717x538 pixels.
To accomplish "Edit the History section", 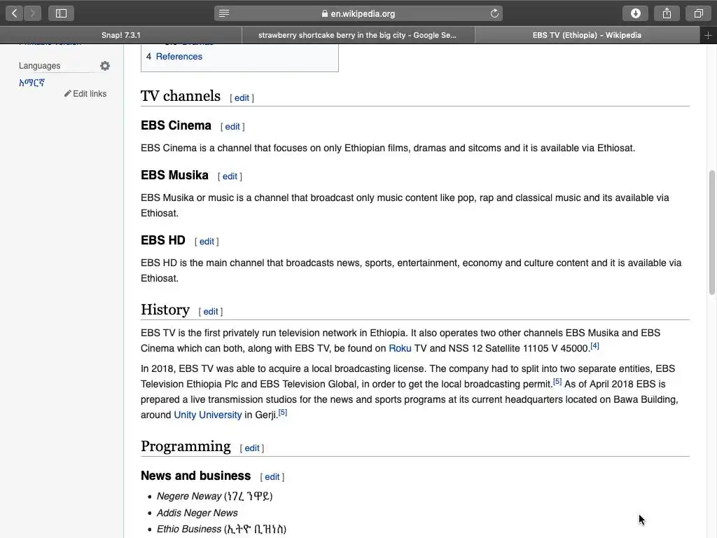I will point(210,312).
